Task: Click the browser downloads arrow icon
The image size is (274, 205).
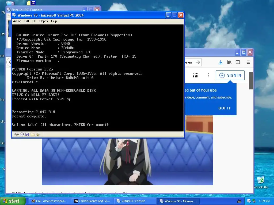Action: [221, 62]
